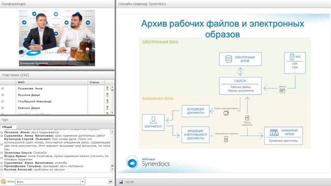The width and height of the screenshot is (331, 186).
Task: Click Суралиева Анна Кизатовна's 'спасибо' message
Action: point(36,163)
